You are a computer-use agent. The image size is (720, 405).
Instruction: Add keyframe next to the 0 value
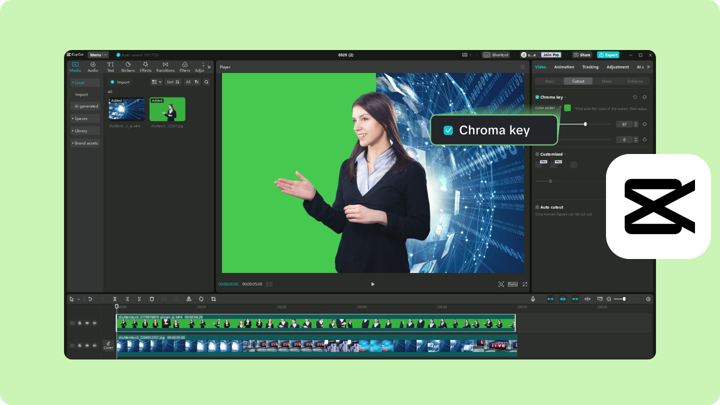[644, 139]
